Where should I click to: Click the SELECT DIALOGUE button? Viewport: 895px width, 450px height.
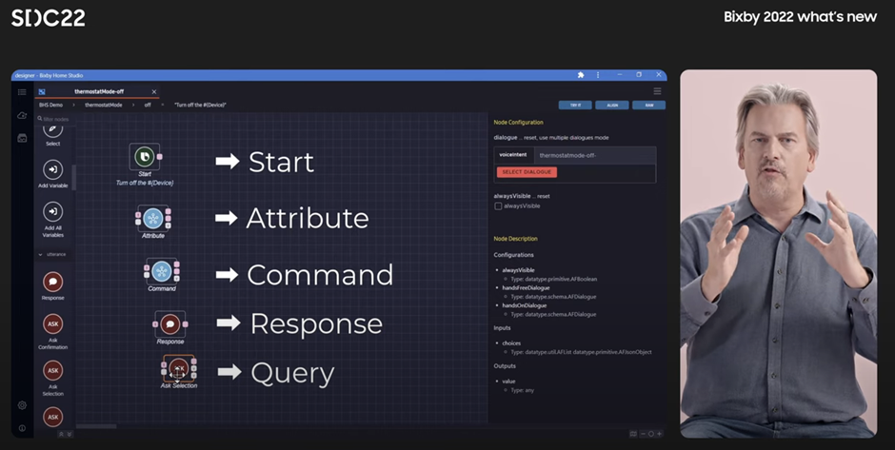click(x=527, y=172)
